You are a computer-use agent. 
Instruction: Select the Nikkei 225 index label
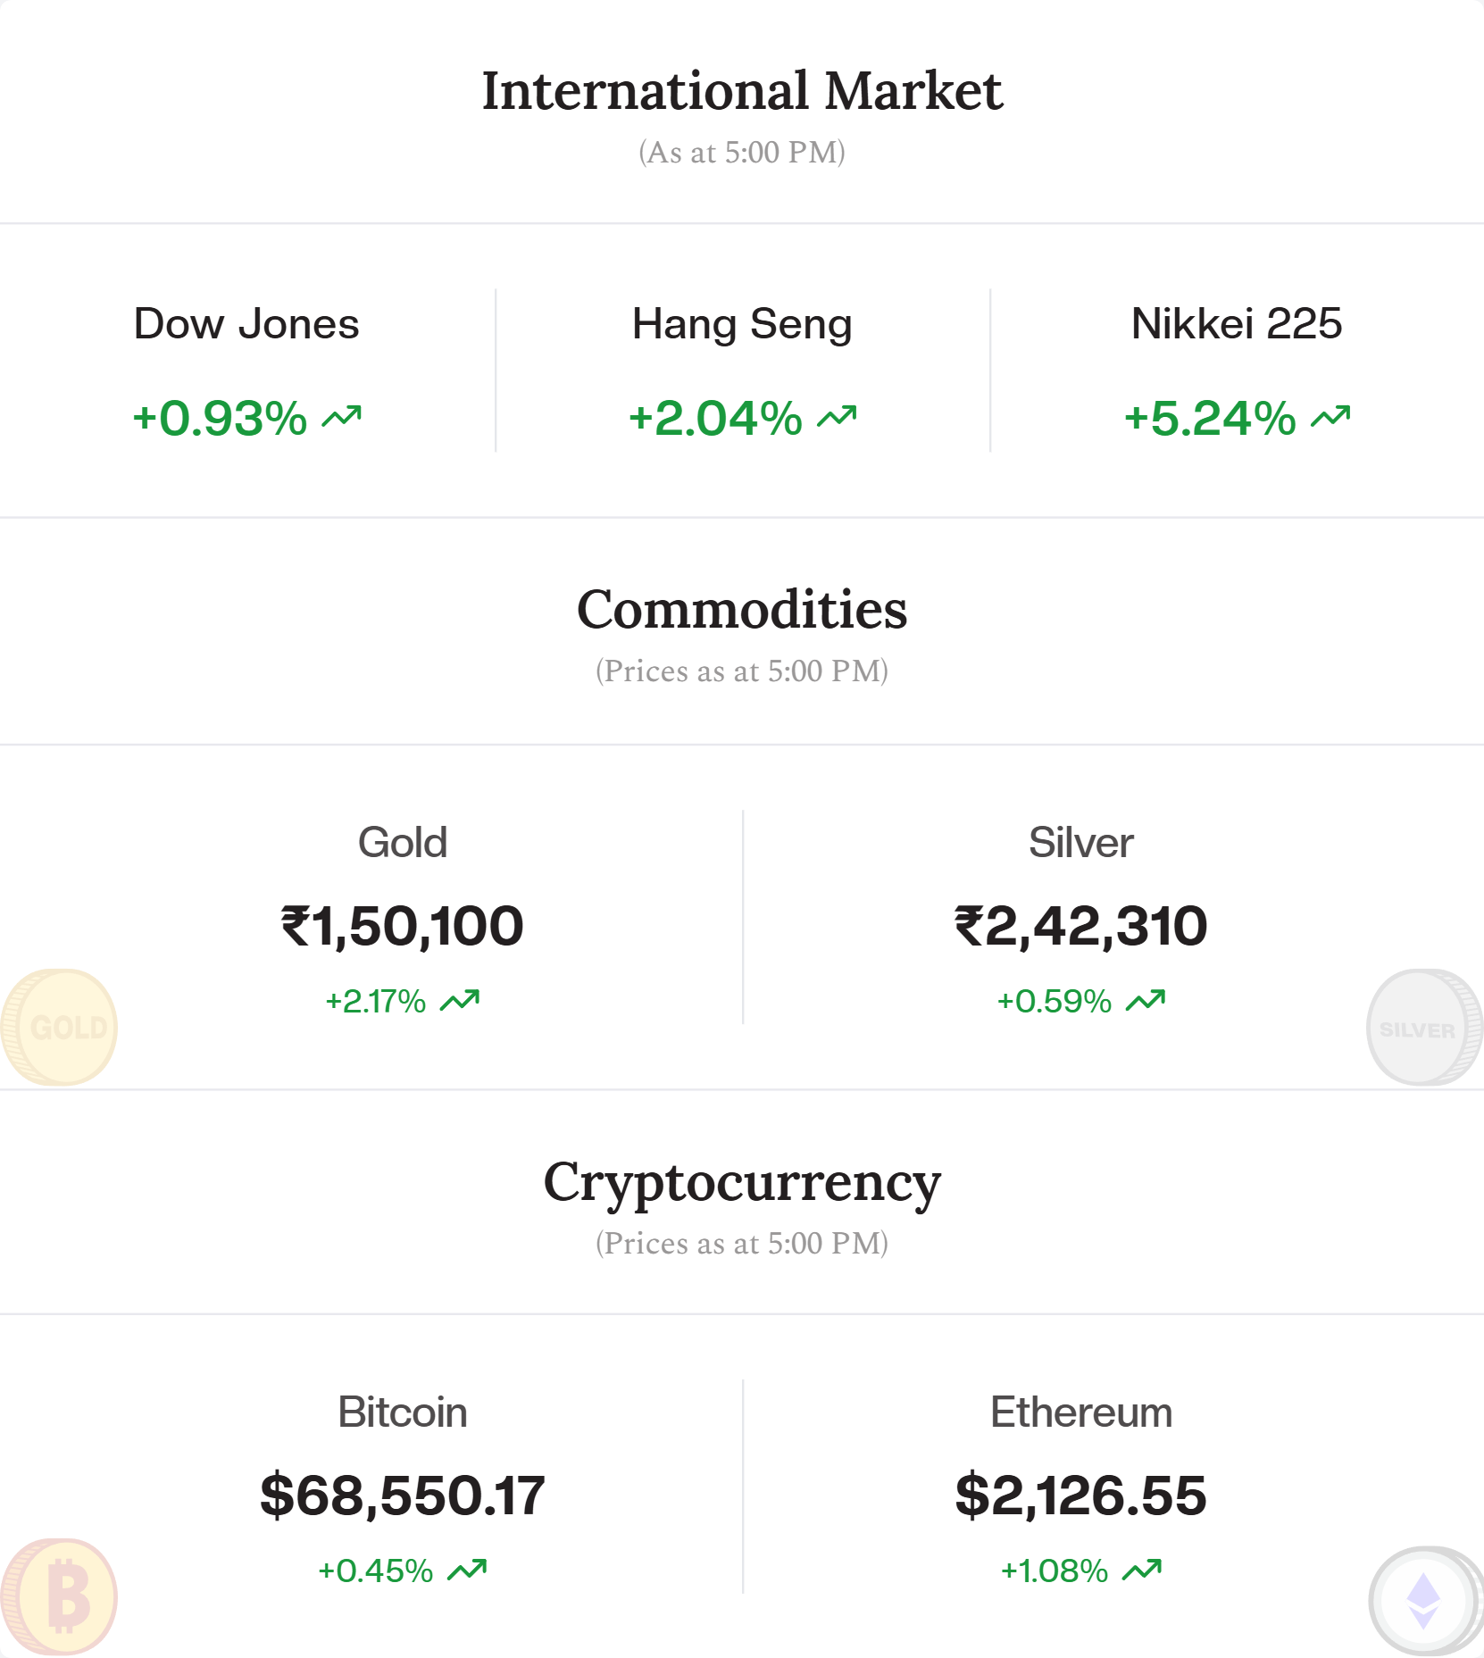(x=1237, y=323)
